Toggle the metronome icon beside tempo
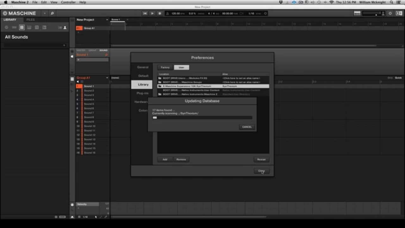This screenshot has height=228, width=405. [167, 13]
